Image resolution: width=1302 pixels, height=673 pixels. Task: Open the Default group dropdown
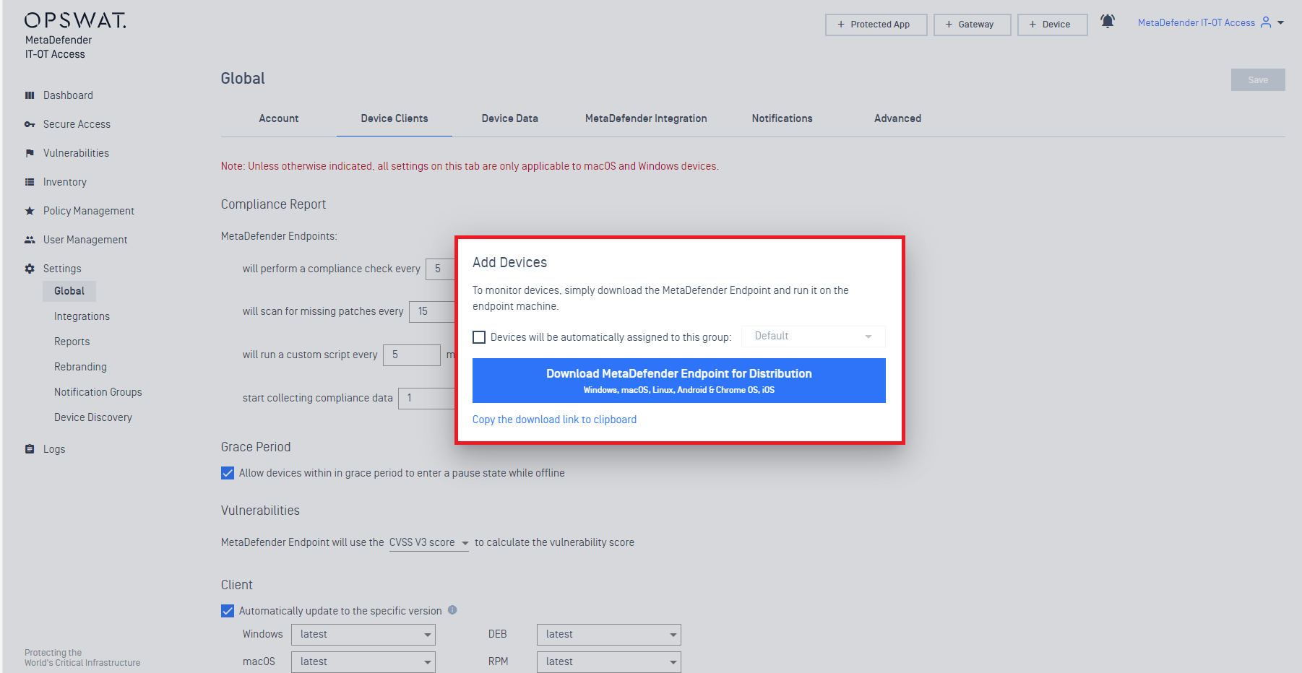(814, 336)
